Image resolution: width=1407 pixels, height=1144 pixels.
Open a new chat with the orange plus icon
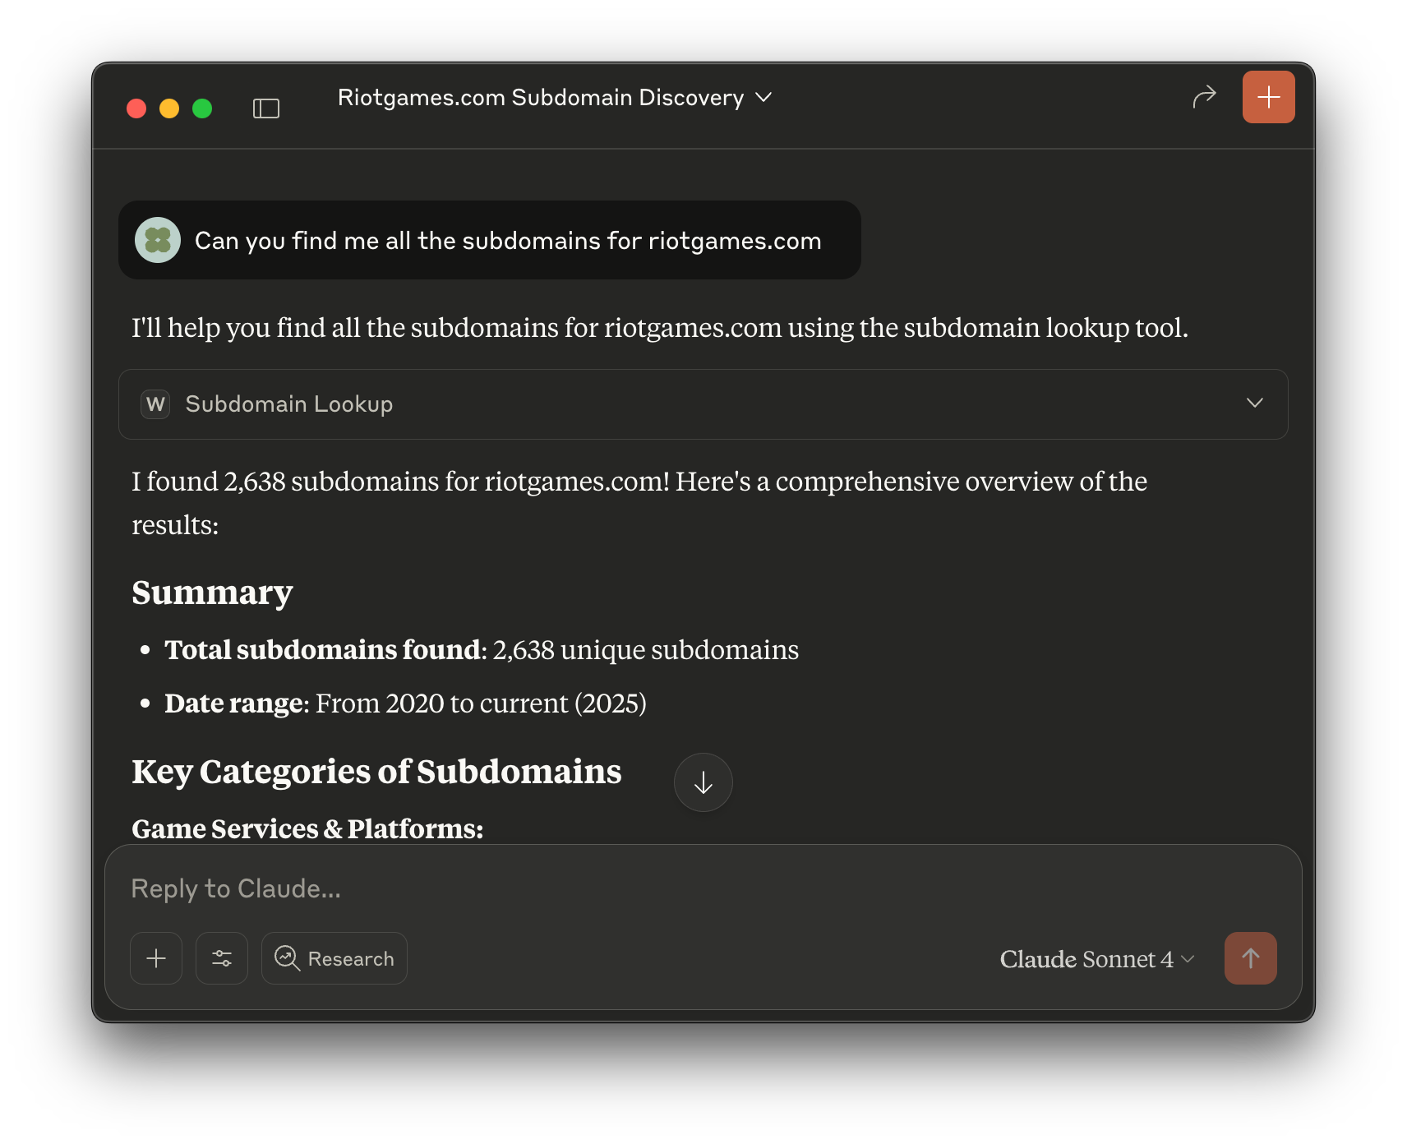point(1268,96)
